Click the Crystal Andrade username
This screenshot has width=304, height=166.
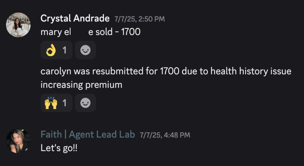click(x=75, y=19)
